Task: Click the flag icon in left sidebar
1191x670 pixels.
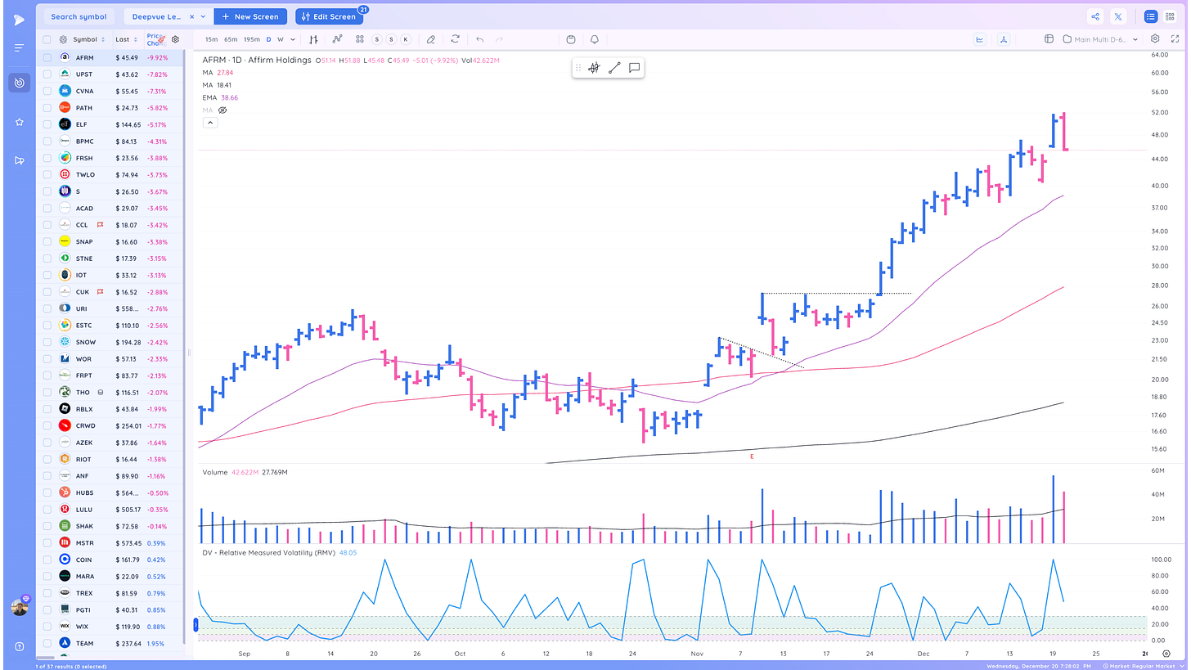Action: coord(20,160)
